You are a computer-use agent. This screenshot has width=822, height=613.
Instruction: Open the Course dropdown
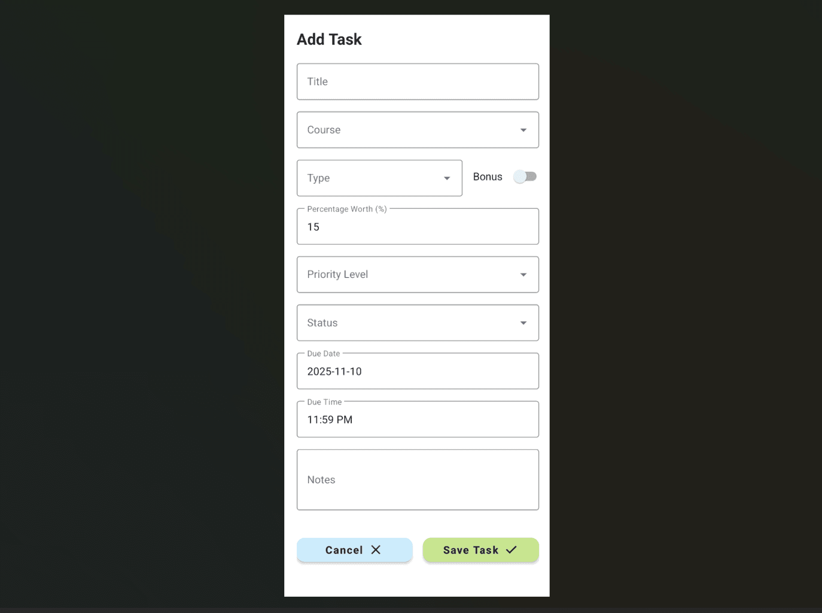click(x=417, y=130)
